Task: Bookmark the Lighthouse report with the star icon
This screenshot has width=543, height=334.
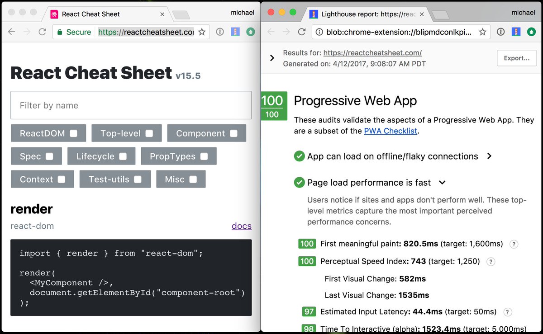Action: [483, 32]
